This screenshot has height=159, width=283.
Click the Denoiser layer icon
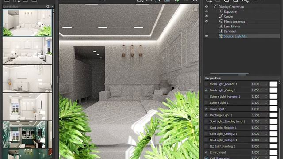[x=221, y=31]
